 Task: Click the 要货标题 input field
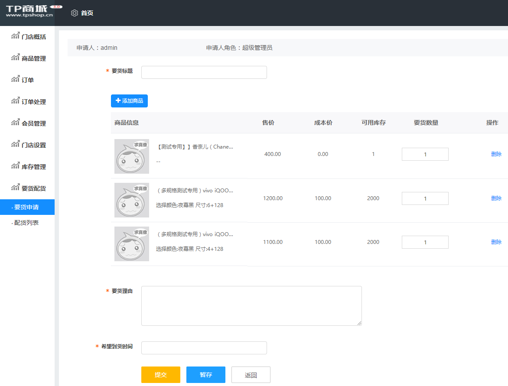pyautogui.click(x=204, y=72)
